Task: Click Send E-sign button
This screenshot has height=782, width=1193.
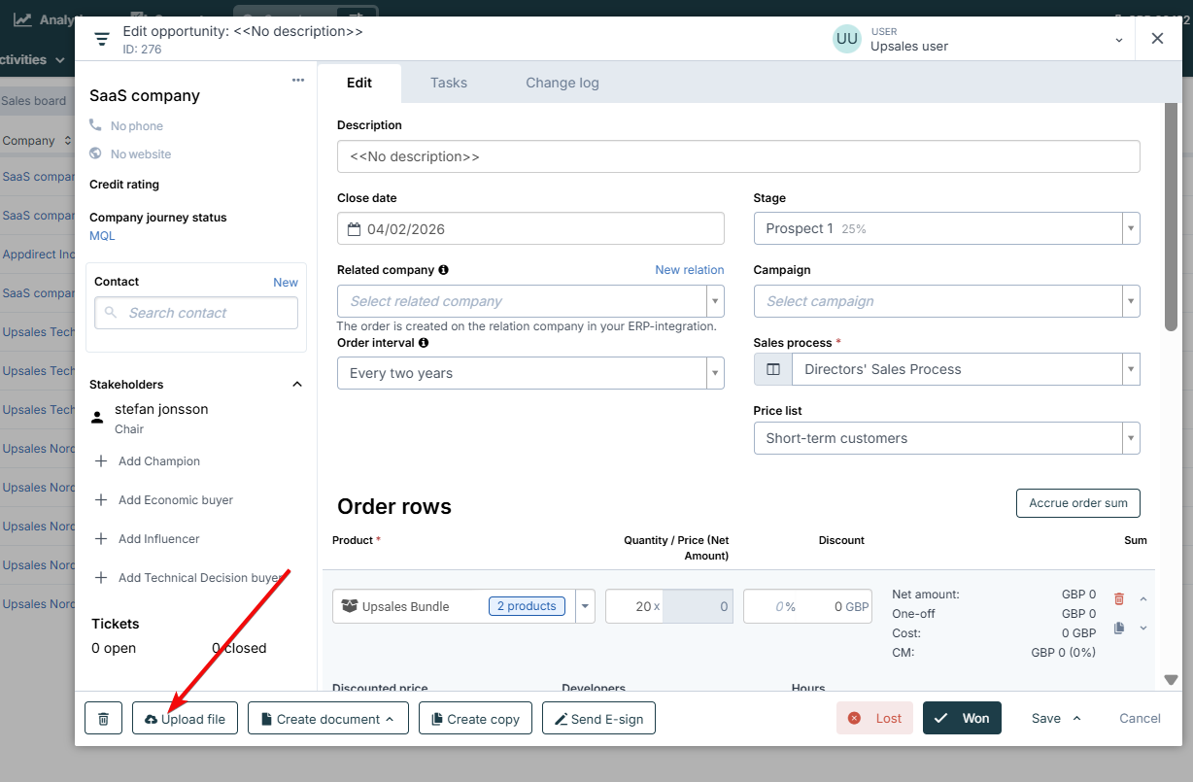Action: tap(598, 719)
